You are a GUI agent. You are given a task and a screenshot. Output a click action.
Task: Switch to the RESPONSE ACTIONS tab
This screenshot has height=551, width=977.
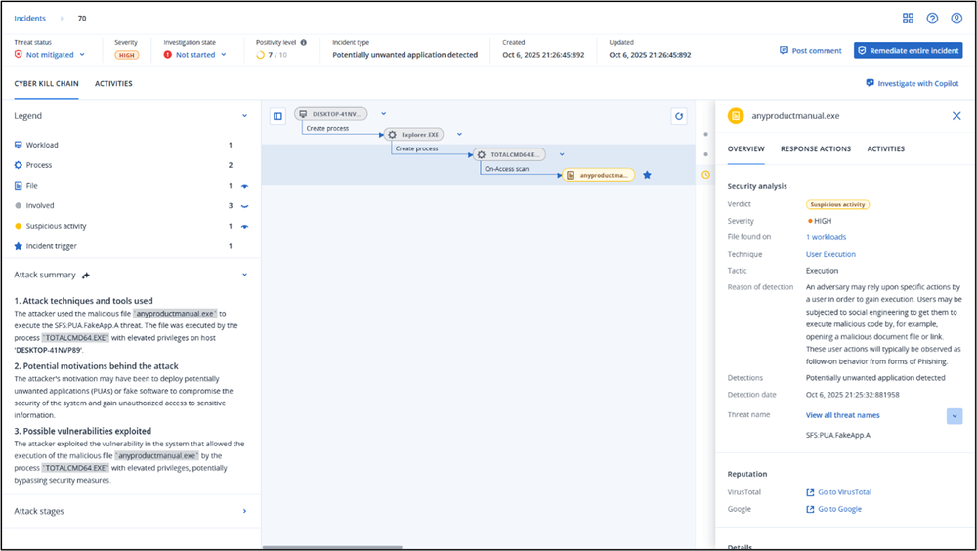(815, 149)
